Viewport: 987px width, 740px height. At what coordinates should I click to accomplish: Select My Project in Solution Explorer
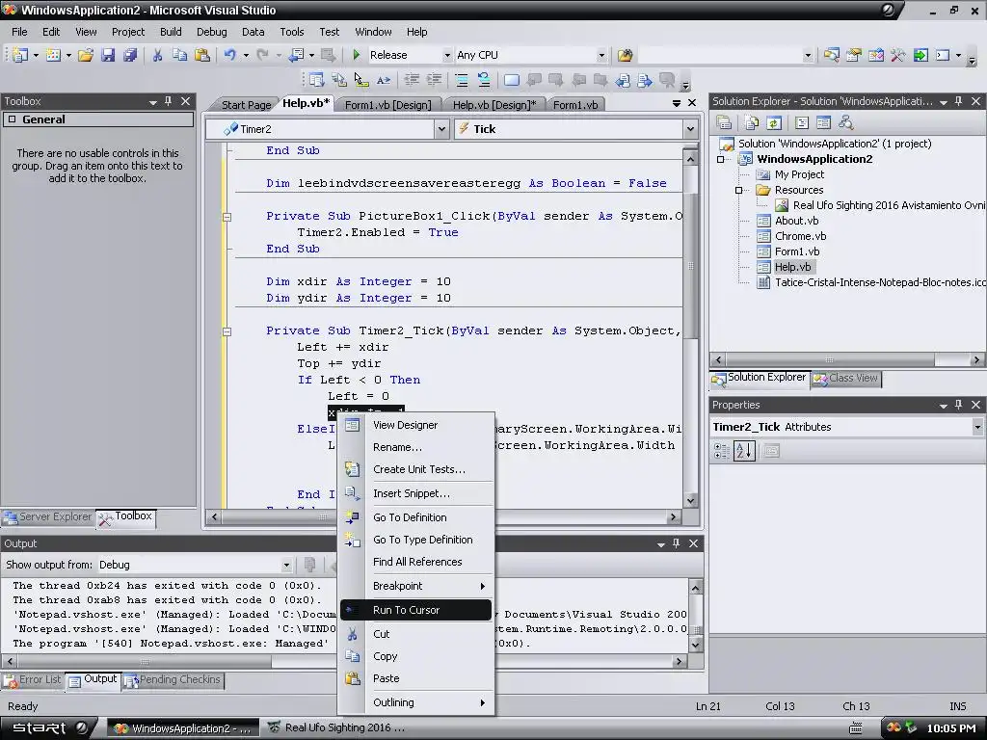point(799,175)
